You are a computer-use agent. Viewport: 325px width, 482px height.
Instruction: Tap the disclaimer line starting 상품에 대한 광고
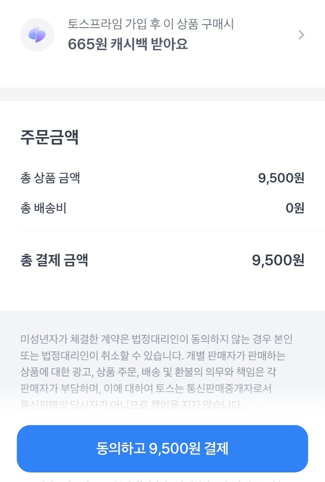pyautogui.click(x=155, y=372)
